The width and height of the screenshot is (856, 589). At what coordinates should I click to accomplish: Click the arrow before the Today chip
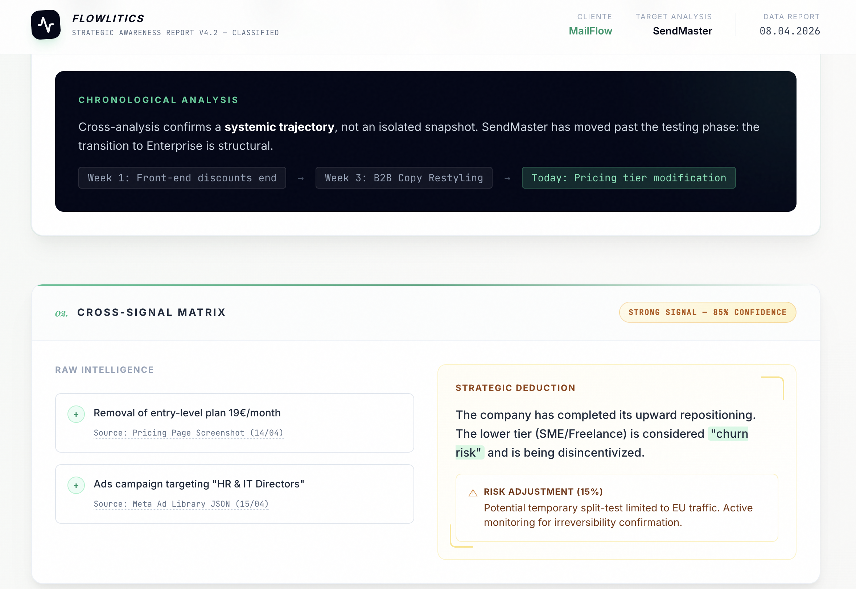507,178
